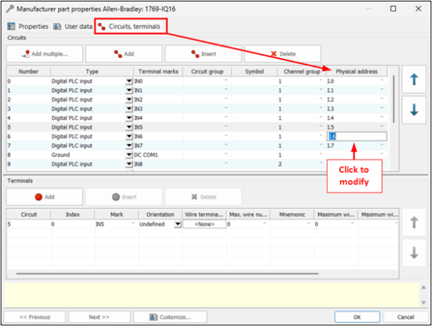Click the terminals Insert button
The image size is (432, 326).
pyautogui.click(x=124, y=197)
